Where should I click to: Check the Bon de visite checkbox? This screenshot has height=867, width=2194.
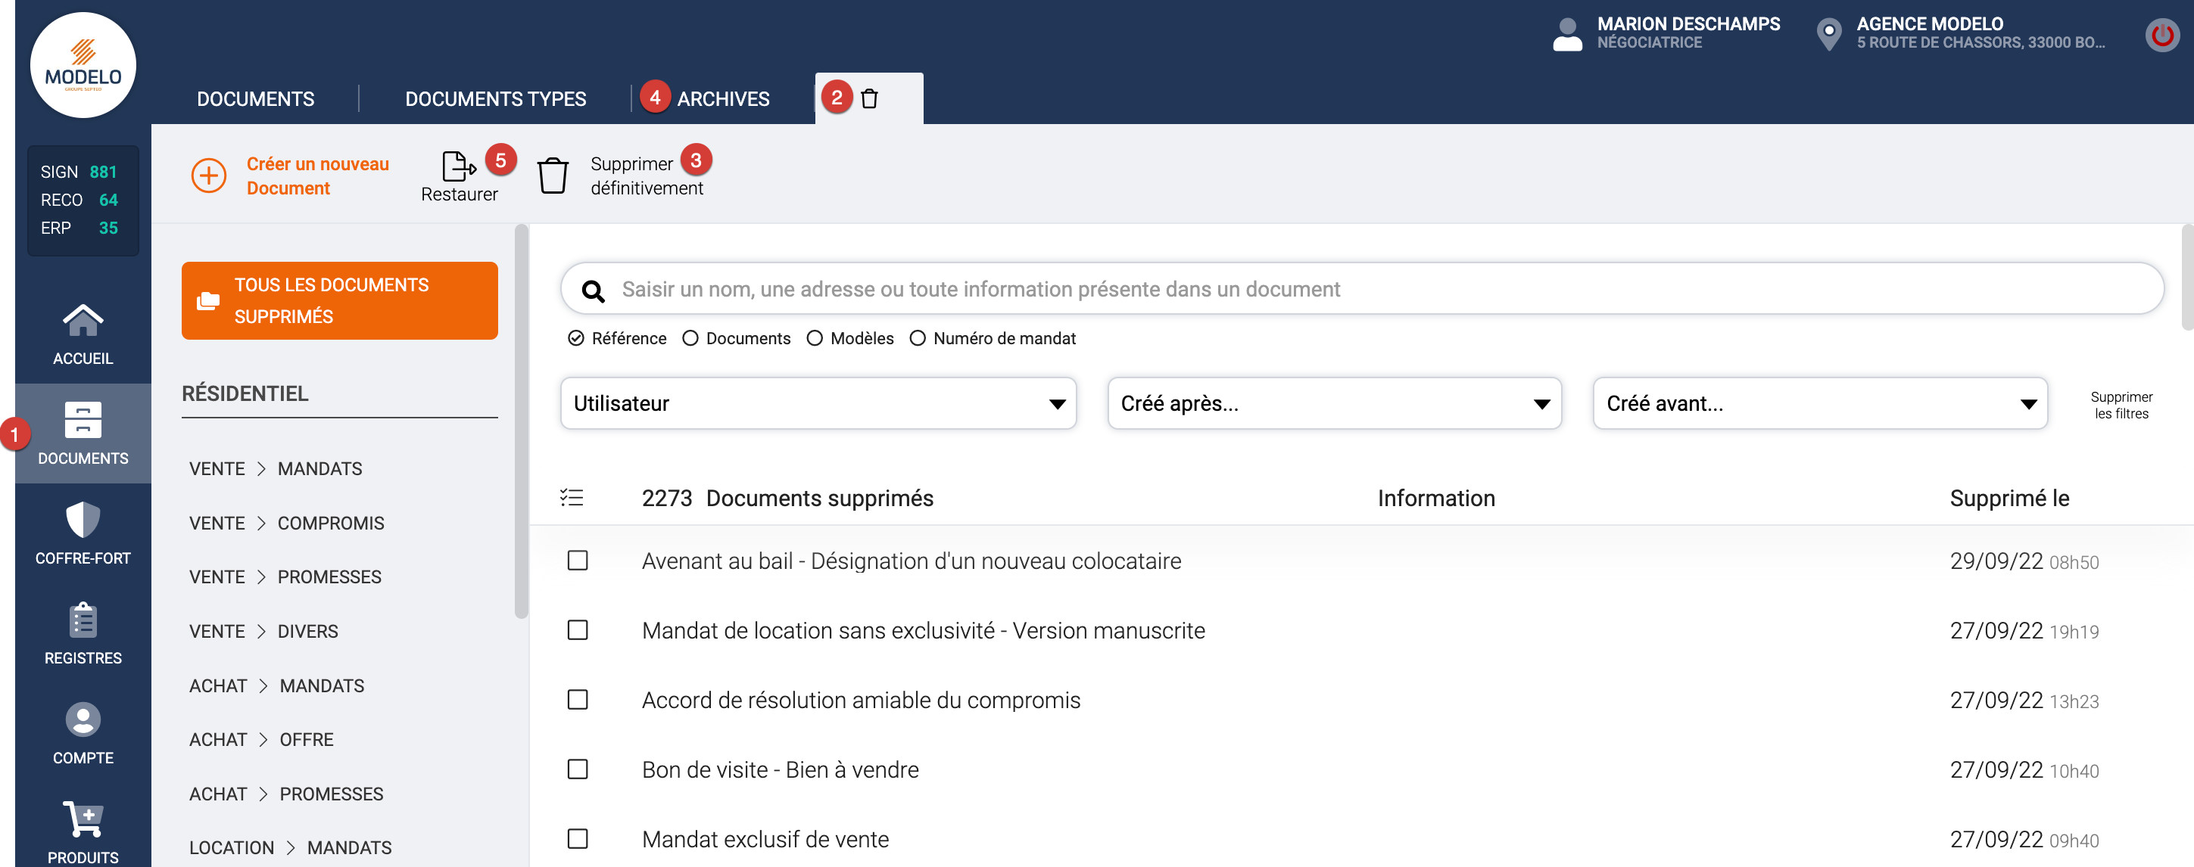[578, 769]
